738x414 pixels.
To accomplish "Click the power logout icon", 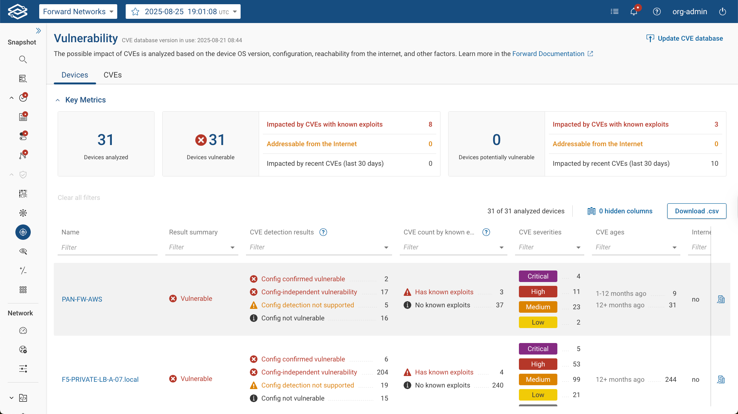I will point(723,12).
